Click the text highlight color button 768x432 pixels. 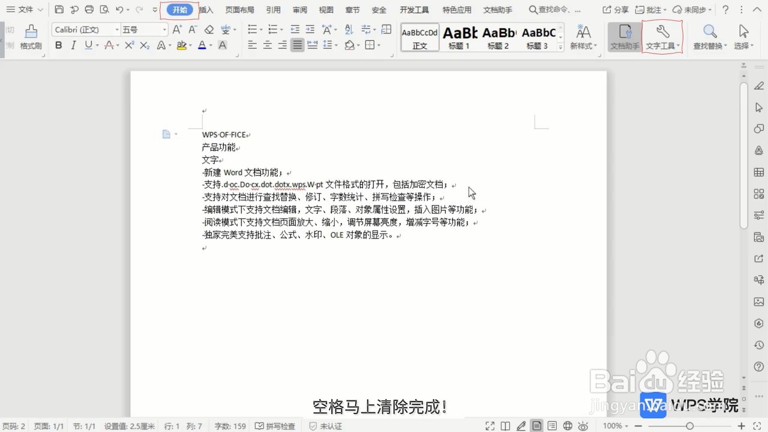click(181, 45)
